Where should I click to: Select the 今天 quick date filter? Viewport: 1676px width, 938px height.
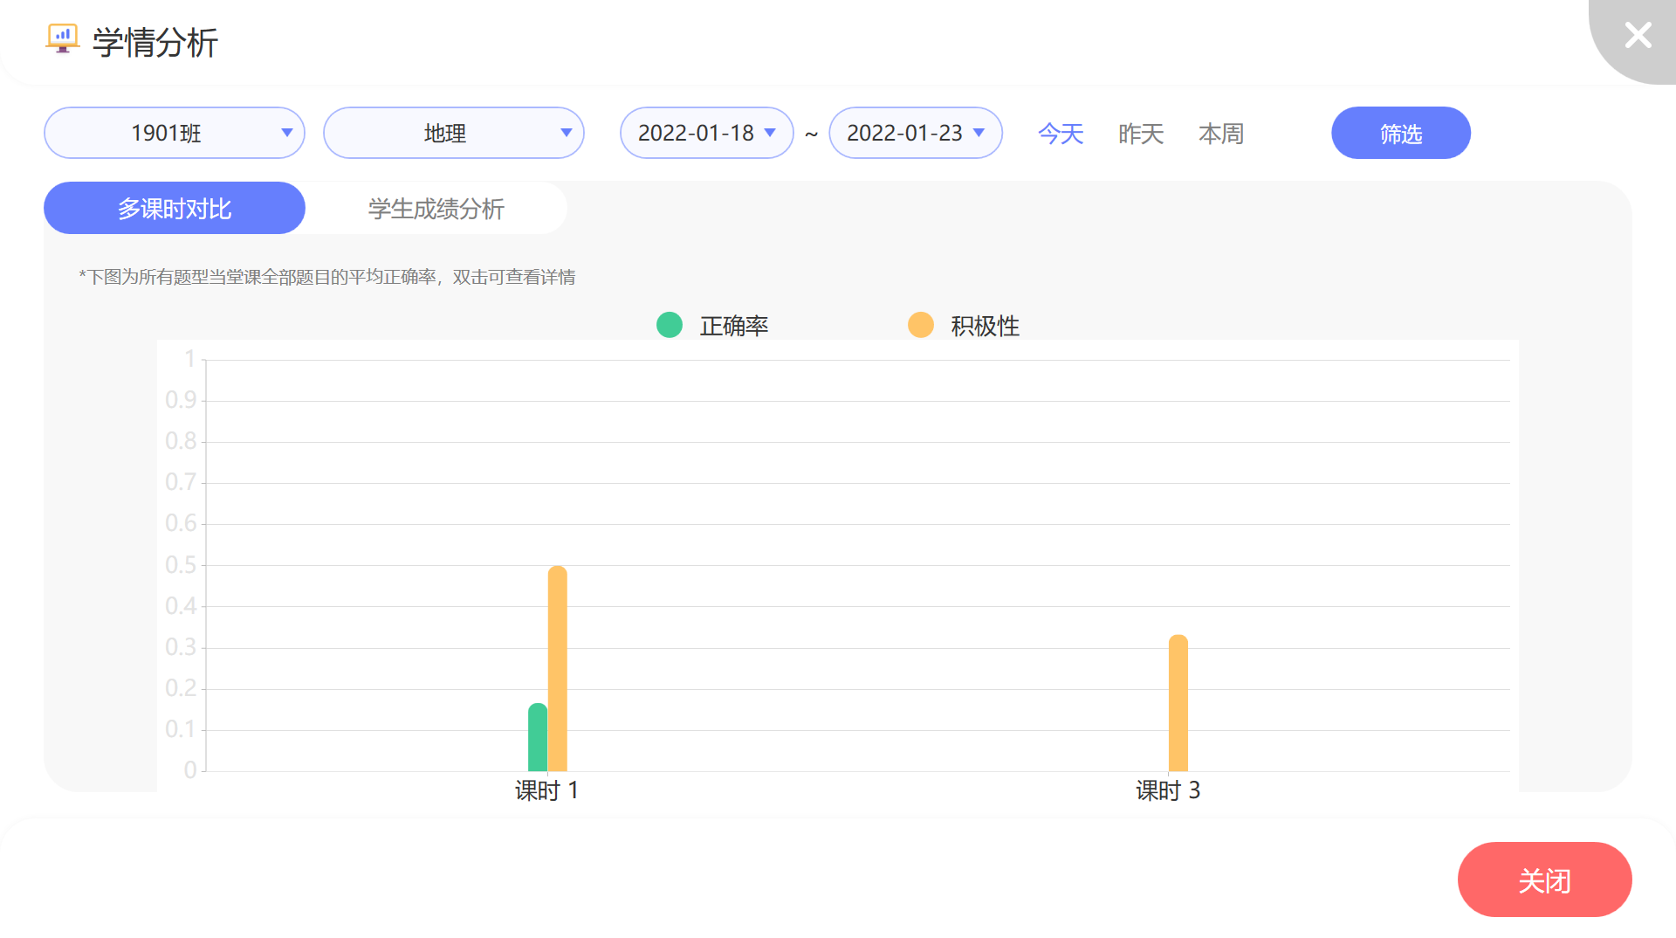pyautogui.click(x=1061, y=134)
